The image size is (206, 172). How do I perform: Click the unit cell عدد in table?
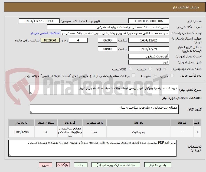94,132
